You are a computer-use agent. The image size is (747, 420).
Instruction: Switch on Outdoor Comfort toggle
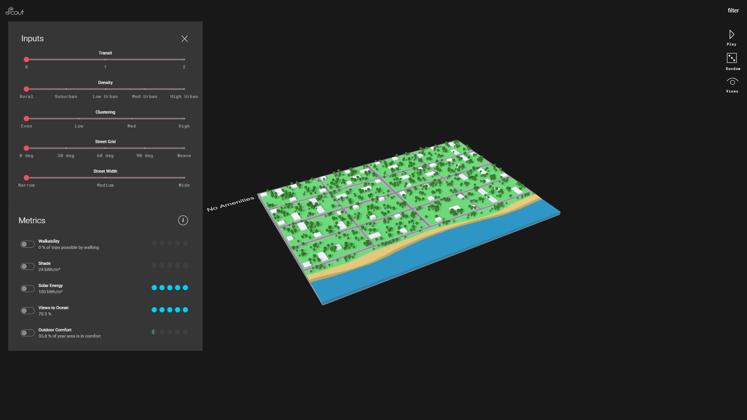28,333
